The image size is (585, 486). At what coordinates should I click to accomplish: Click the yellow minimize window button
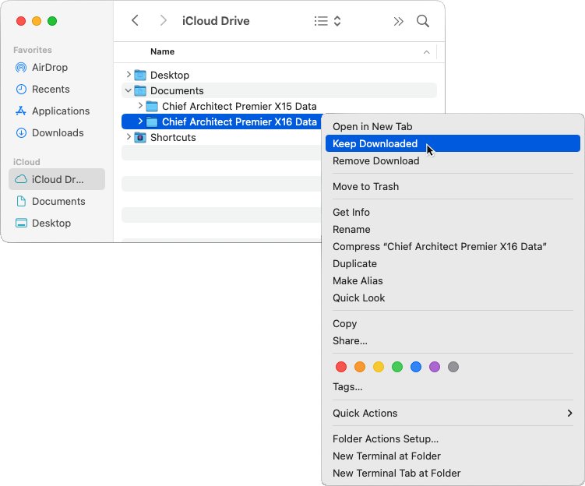(x=37, y=21)
